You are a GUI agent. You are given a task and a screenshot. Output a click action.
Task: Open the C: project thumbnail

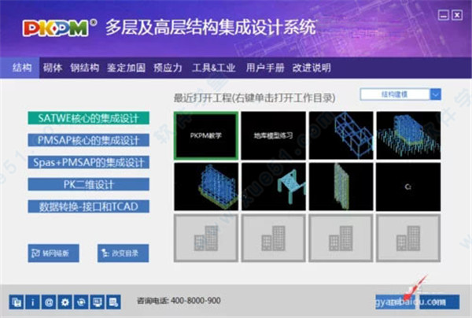click(408, 187)
